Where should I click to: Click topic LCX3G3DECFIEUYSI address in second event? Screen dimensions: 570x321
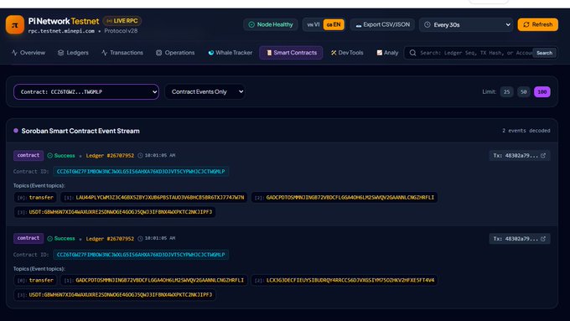345,280
